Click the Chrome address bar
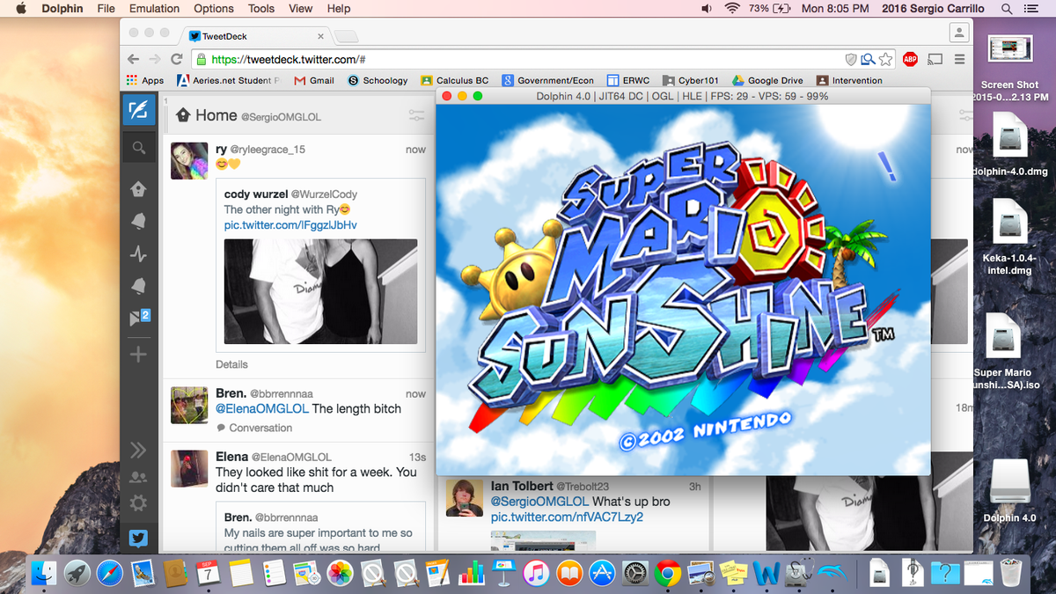 point(519,59)
